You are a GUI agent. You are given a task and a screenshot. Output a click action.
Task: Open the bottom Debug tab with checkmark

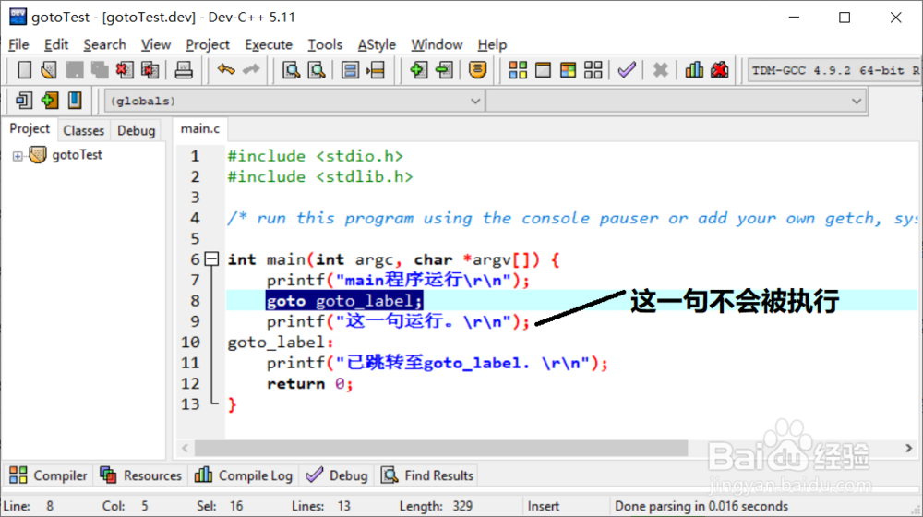[x=337, y=475]
